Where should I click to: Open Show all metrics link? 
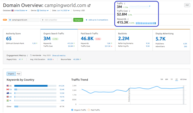(x=59, y=56)
